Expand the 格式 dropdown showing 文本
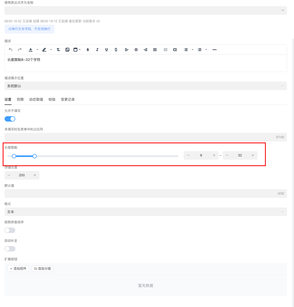This screenshot has width=294, height=307. click(146, 212)
